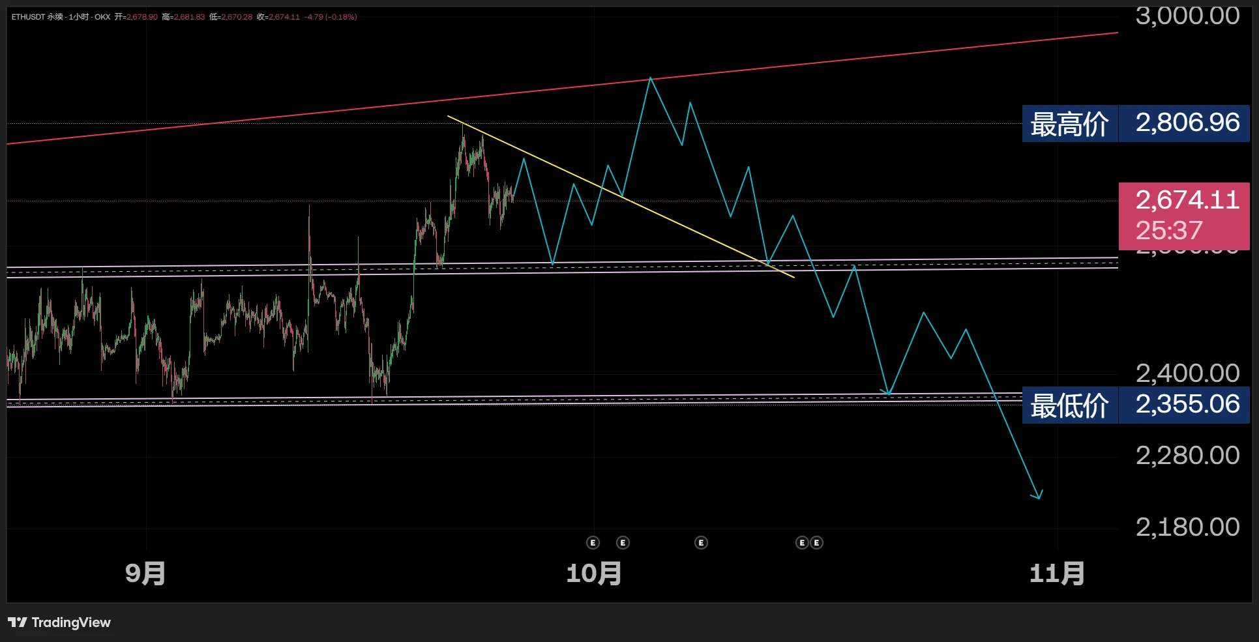Click the 11月 time axis label
Viewport: 1259px width, 642px height.
coord(1057,574)
